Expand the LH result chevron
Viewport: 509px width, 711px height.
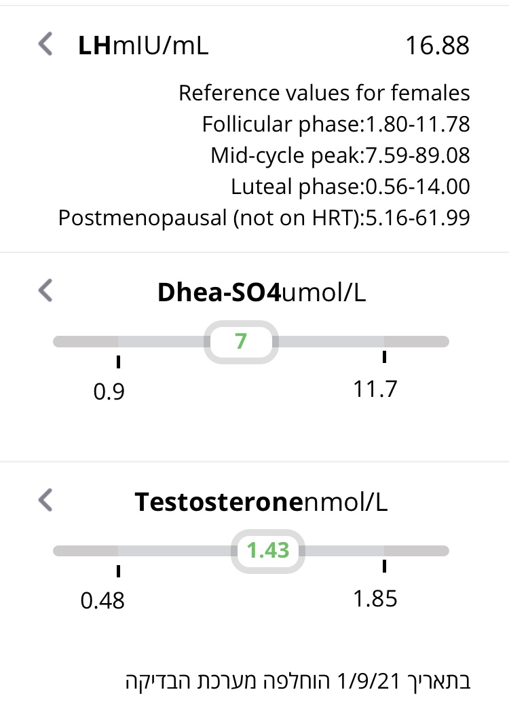coord(45,45)
